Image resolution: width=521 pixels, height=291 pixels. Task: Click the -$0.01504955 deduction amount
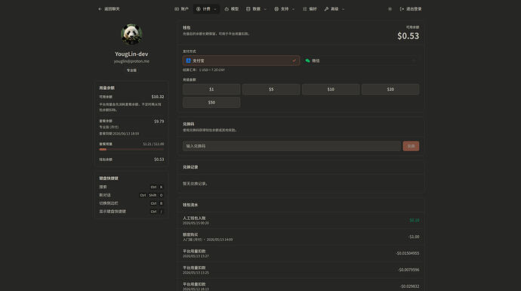pyautogui.click(x=408, y=253)
